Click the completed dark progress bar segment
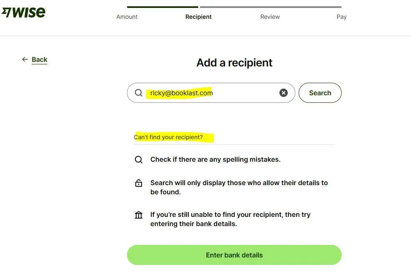411x280 pixels. 162,7
